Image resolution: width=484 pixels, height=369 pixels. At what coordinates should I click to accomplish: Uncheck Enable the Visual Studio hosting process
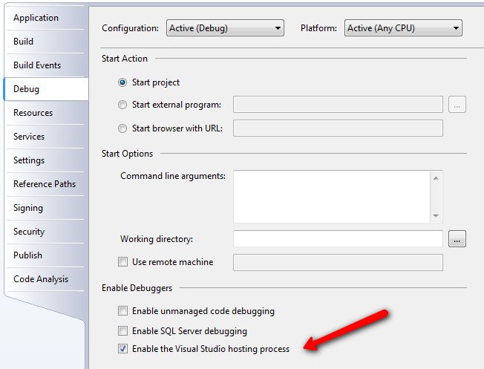(122, 348)
